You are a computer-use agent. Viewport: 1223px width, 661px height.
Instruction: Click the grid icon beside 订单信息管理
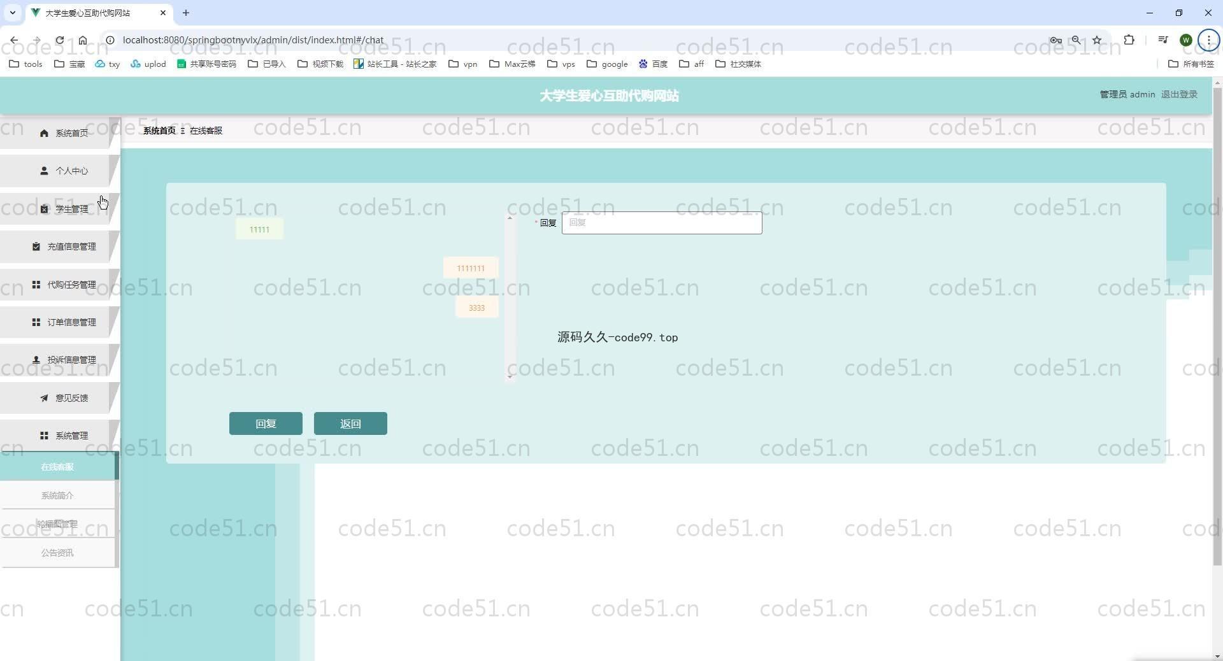point(36,322)
